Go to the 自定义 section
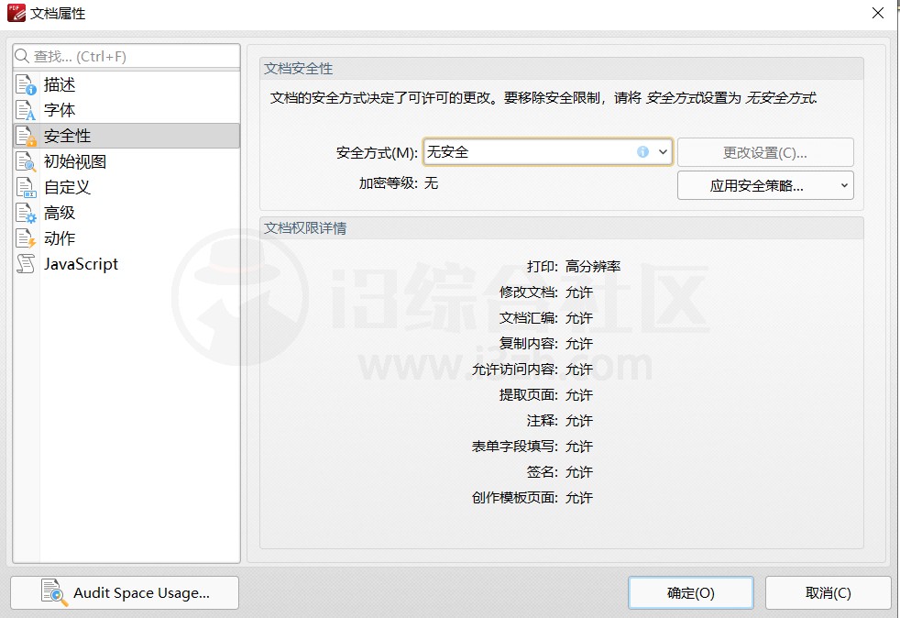 (x=126, y=187)
